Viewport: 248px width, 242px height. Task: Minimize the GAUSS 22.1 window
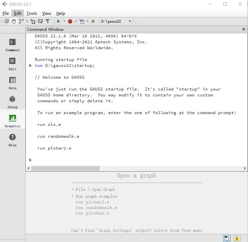[210, 4]
